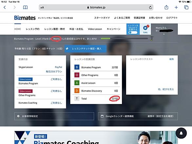Screen dimensions: 192x144
Task: Click the achievement progress bar
Action: point(124,39)
